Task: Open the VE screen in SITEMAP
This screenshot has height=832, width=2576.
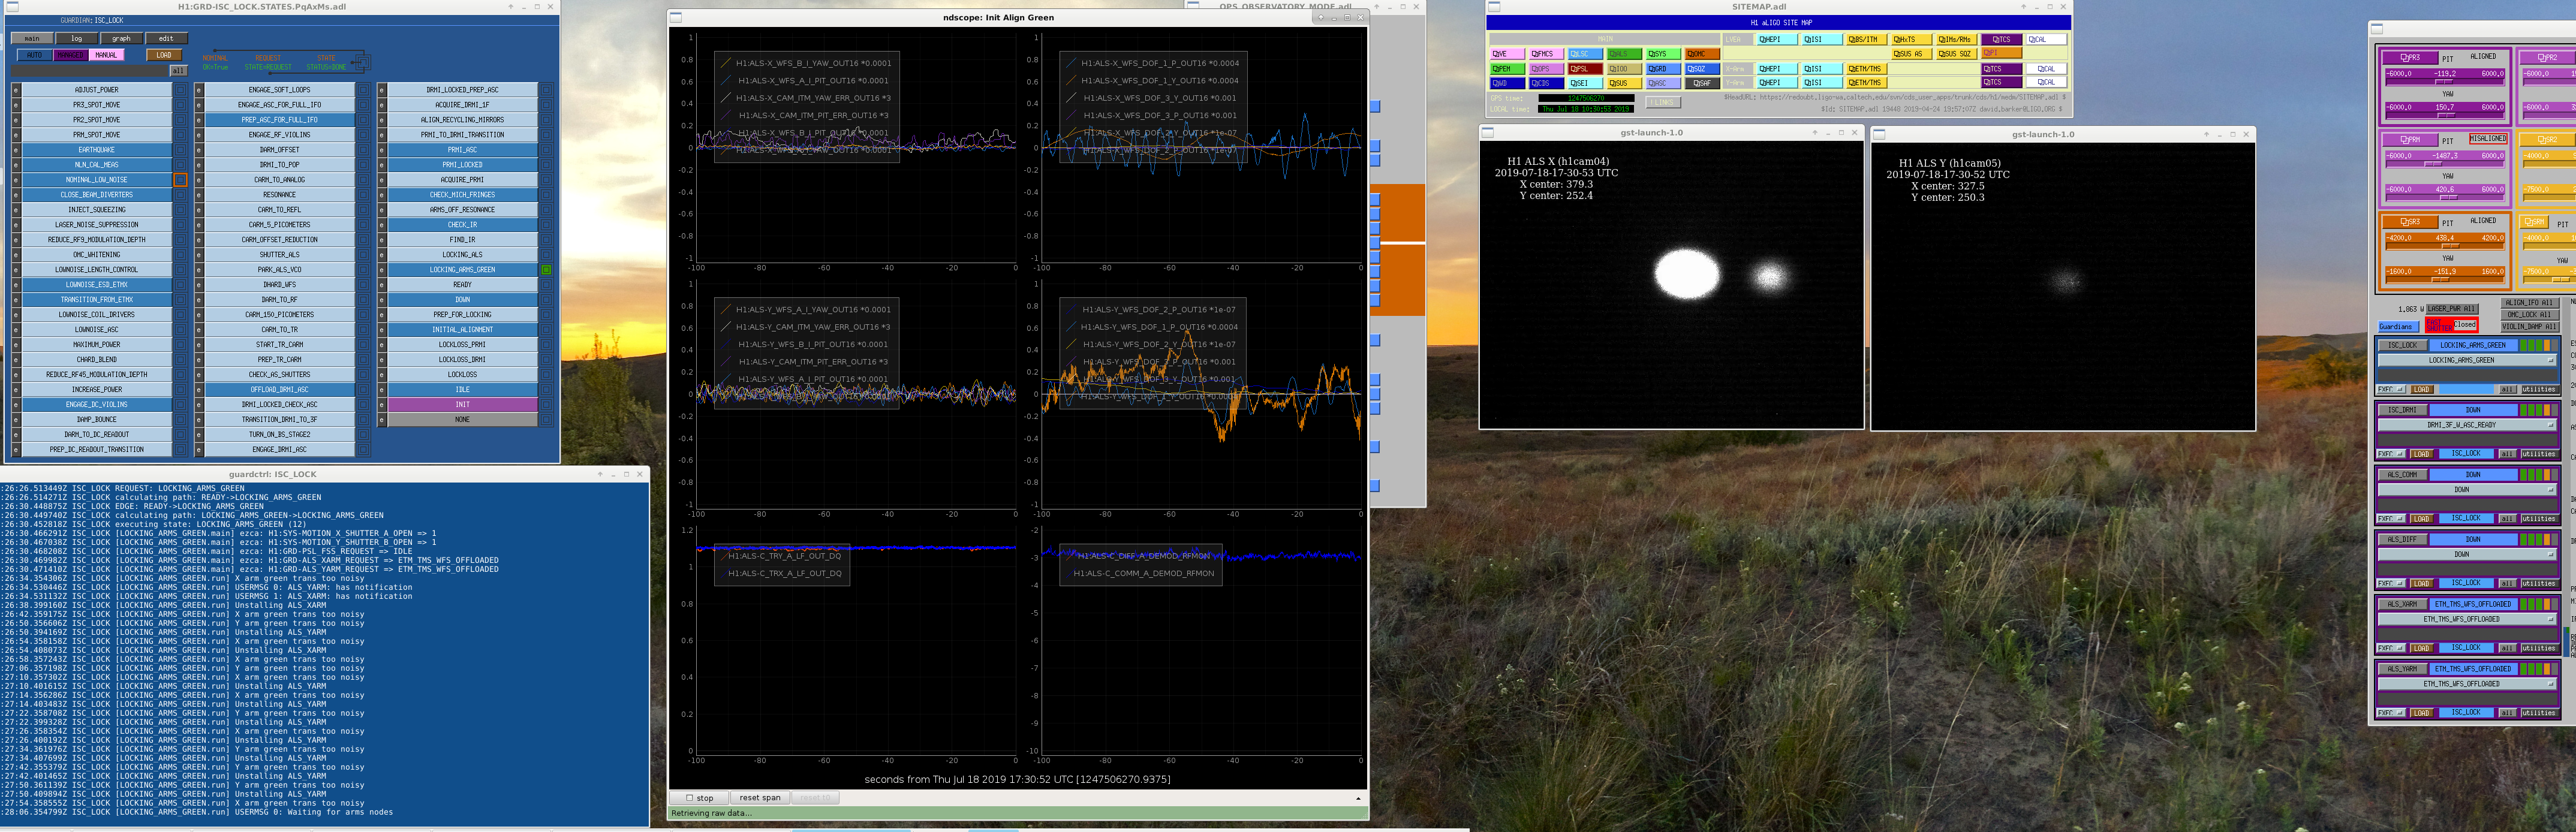Action: (1507, 54)
